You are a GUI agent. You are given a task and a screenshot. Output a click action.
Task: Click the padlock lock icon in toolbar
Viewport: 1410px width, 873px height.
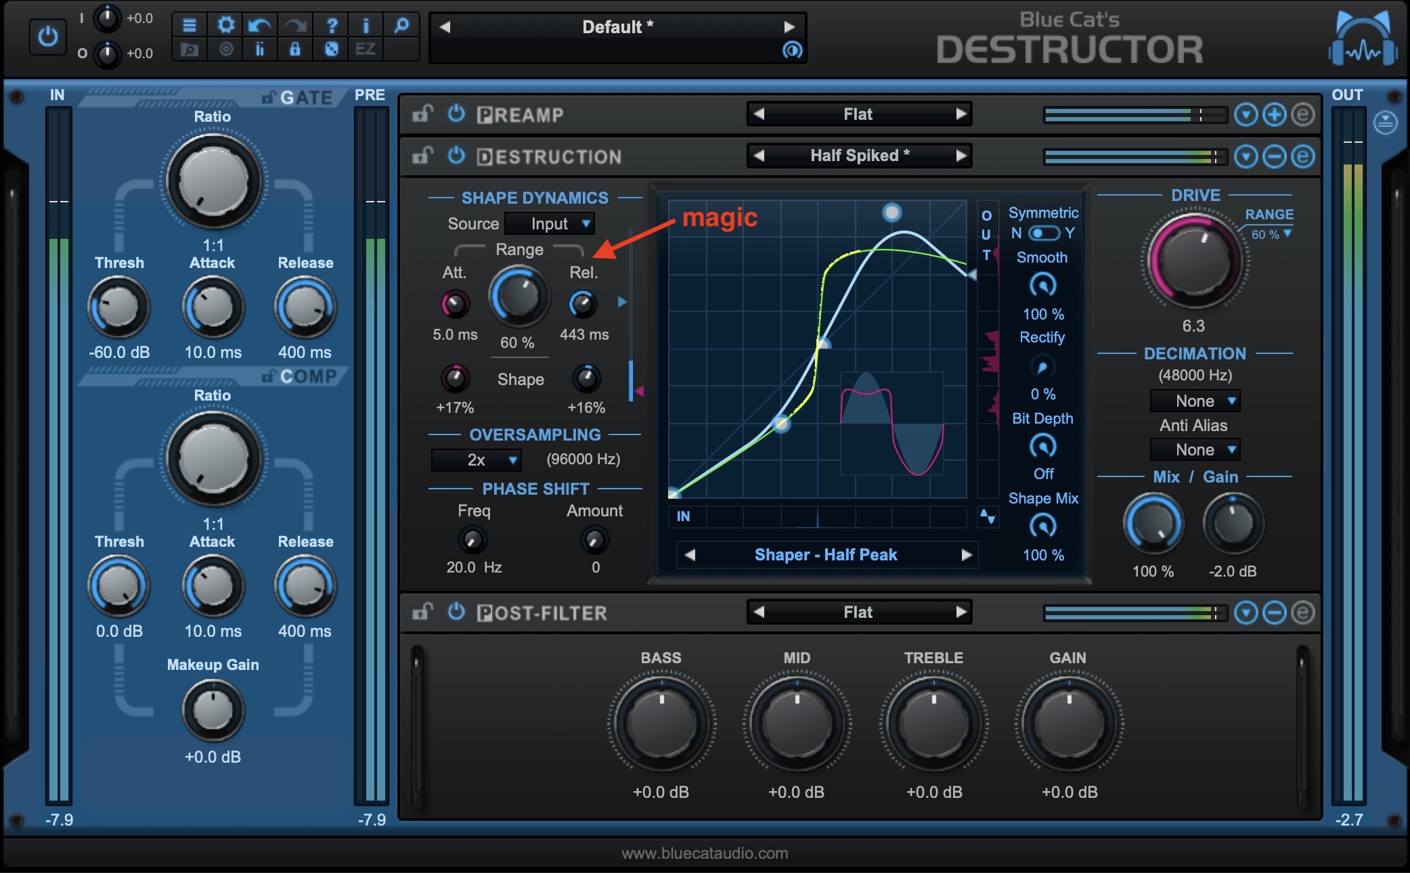coord(295,49)
